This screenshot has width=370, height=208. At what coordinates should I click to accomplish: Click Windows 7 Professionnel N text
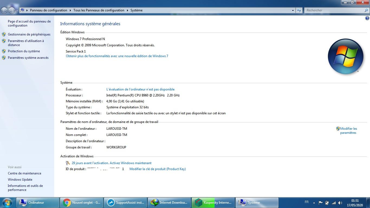pyautogui.click(x=85, y=39)
